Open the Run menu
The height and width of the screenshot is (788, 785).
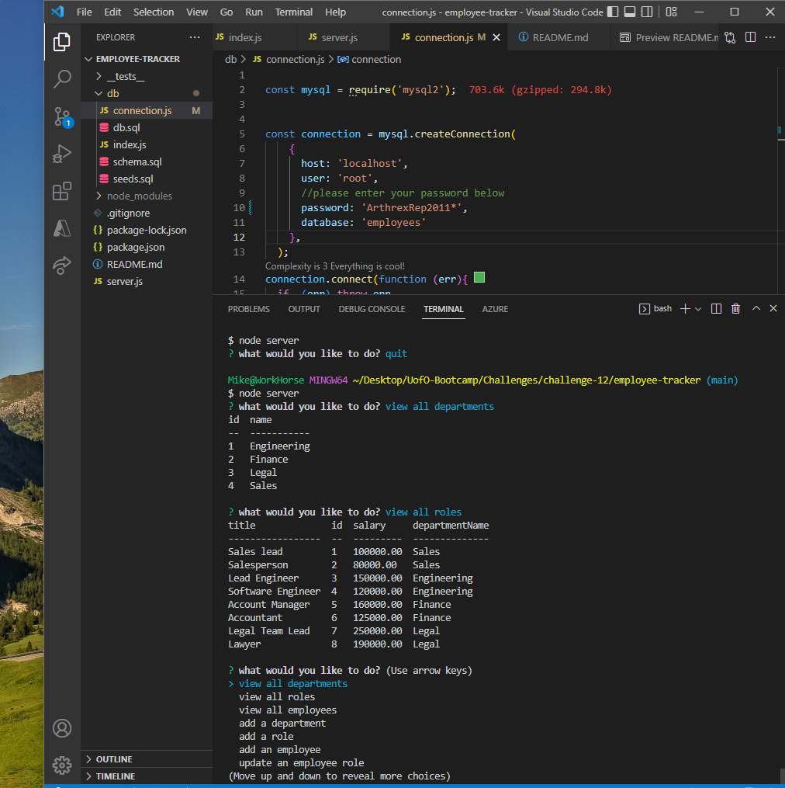tap(254, 12)
